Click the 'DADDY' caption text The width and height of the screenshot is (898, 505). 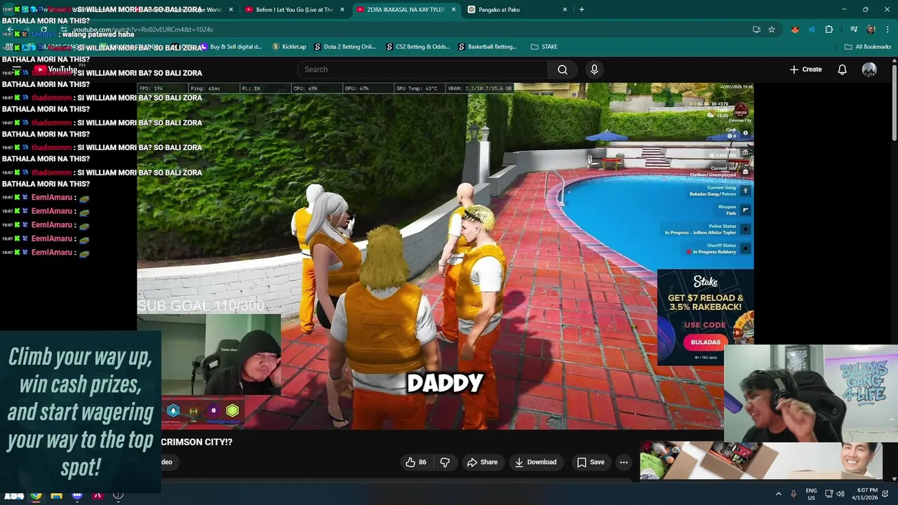click(x=445, y=383)
